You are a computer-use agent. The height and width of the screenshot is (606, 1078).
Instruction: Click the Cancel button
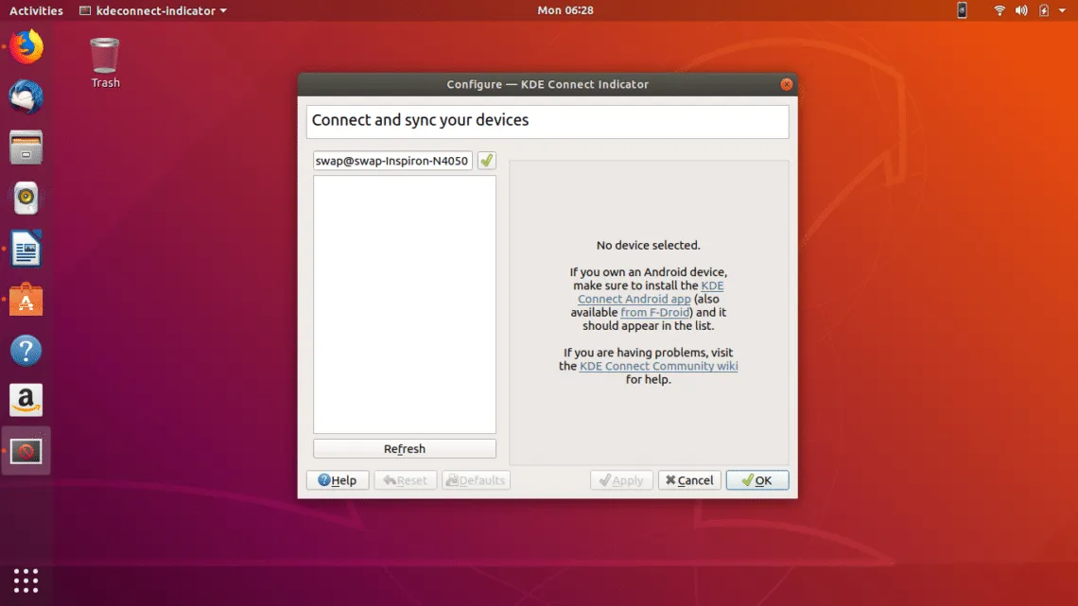(x=689, y=480)
